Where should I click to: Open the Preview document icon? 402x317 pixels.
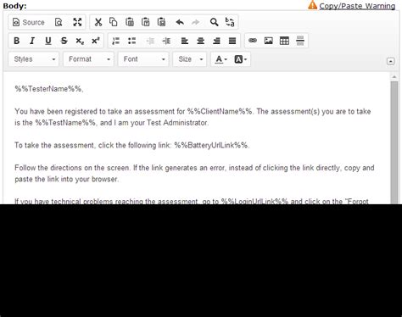(x=59, y=22)
